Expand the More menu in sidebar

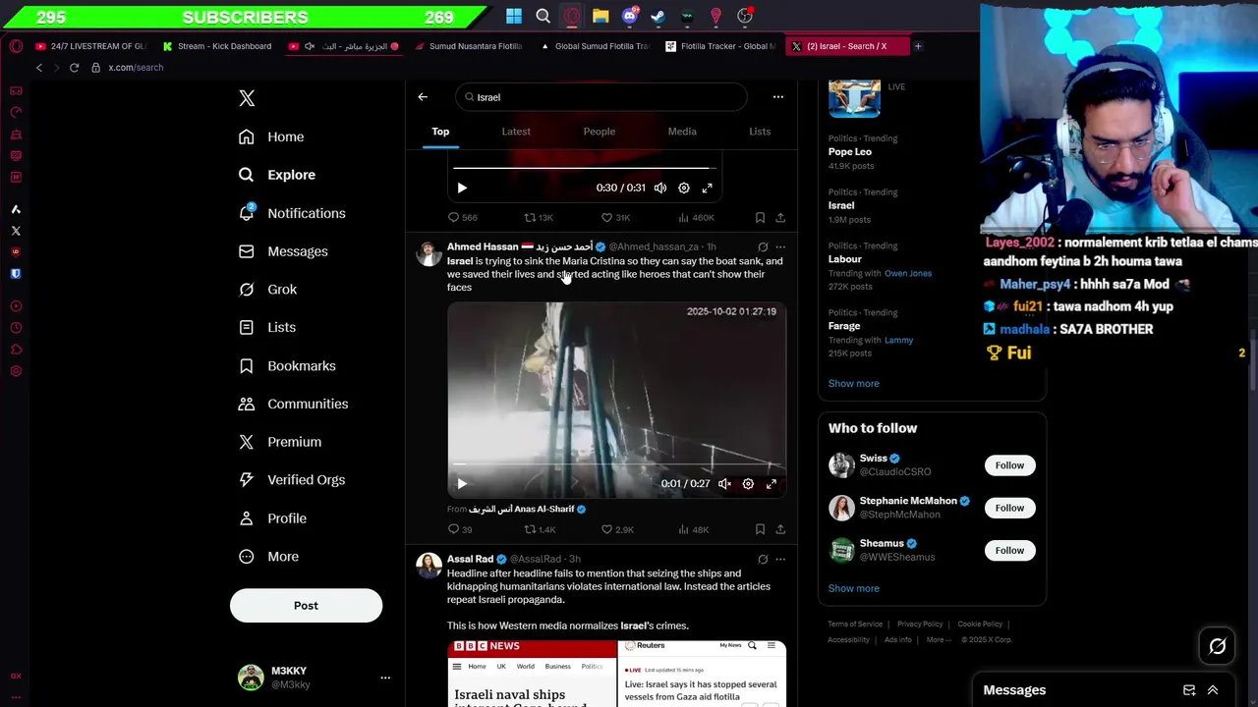(269, 557)
